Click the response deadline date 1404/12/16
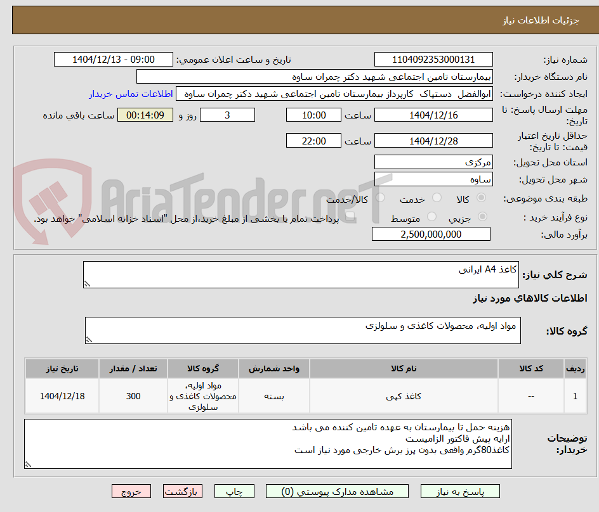 (433, 115)
